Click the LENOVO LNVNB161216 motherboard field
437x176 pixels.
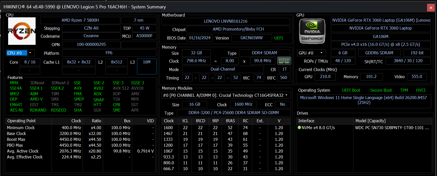pyautogui.click(x=226, y=21)
